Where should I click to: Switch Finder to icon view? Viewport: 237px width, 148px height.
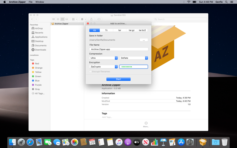pyautogui.click(x=54, y=19)
